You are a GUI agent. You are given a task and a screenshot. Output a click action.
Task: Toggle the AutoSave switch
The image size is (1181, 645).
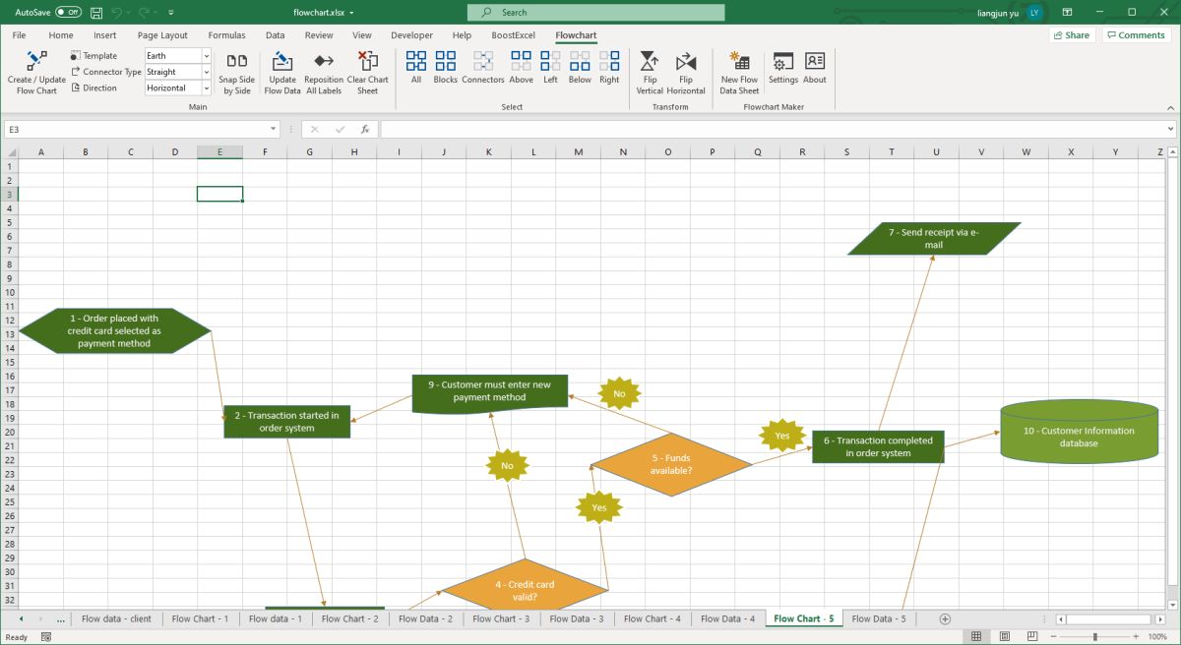click(68, 12)
